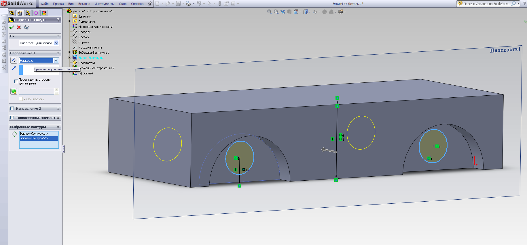Click the print icon in toolbar
The image size is (527, 245).
pyautogui.click(x=188, y=4)
